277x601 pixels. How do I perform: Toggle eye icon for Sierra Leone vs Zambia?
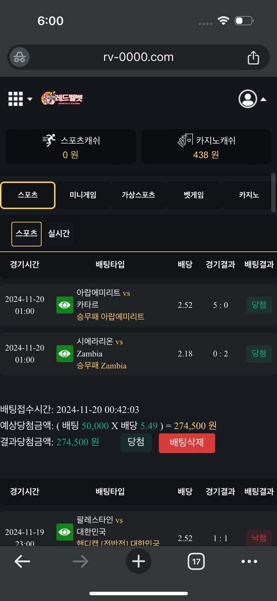[x=65, y=354]
